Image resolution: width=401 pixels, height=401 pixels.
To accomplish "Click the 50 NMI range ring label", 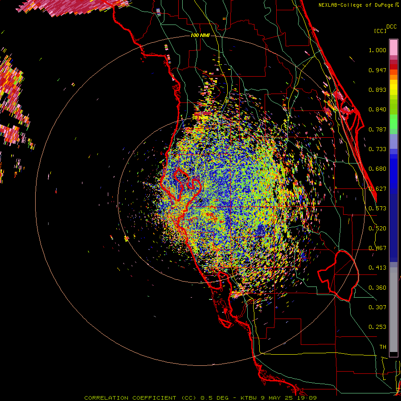I will [200, 118].
